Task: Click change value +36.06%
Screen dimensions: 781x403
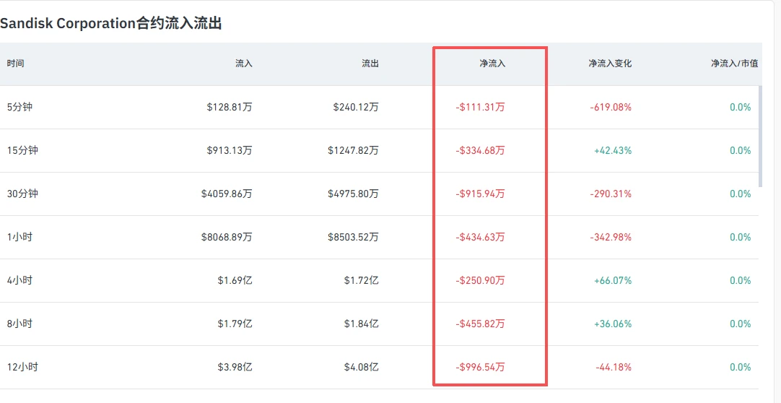Action: [x=613, y=324]
